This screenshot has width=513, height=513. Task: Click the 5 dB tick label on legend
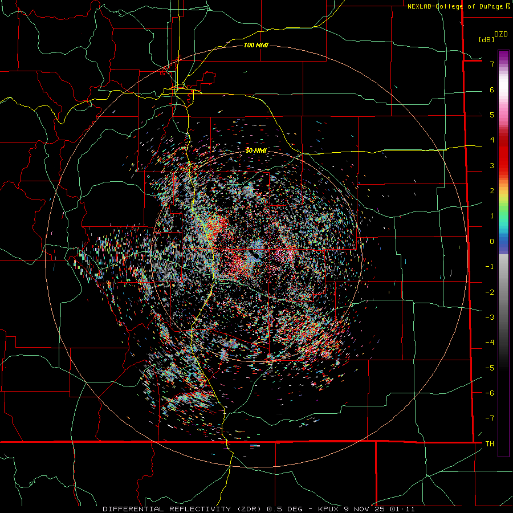tap(492, 115)
